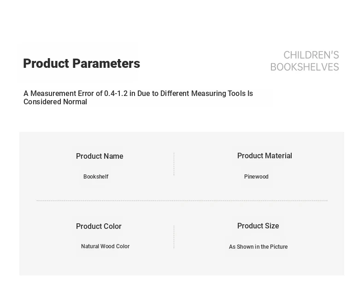Screen dimensions: 364x299
Task: Click the measurement error note's first line
Action: pyautogui.click(x=138, y=94)
